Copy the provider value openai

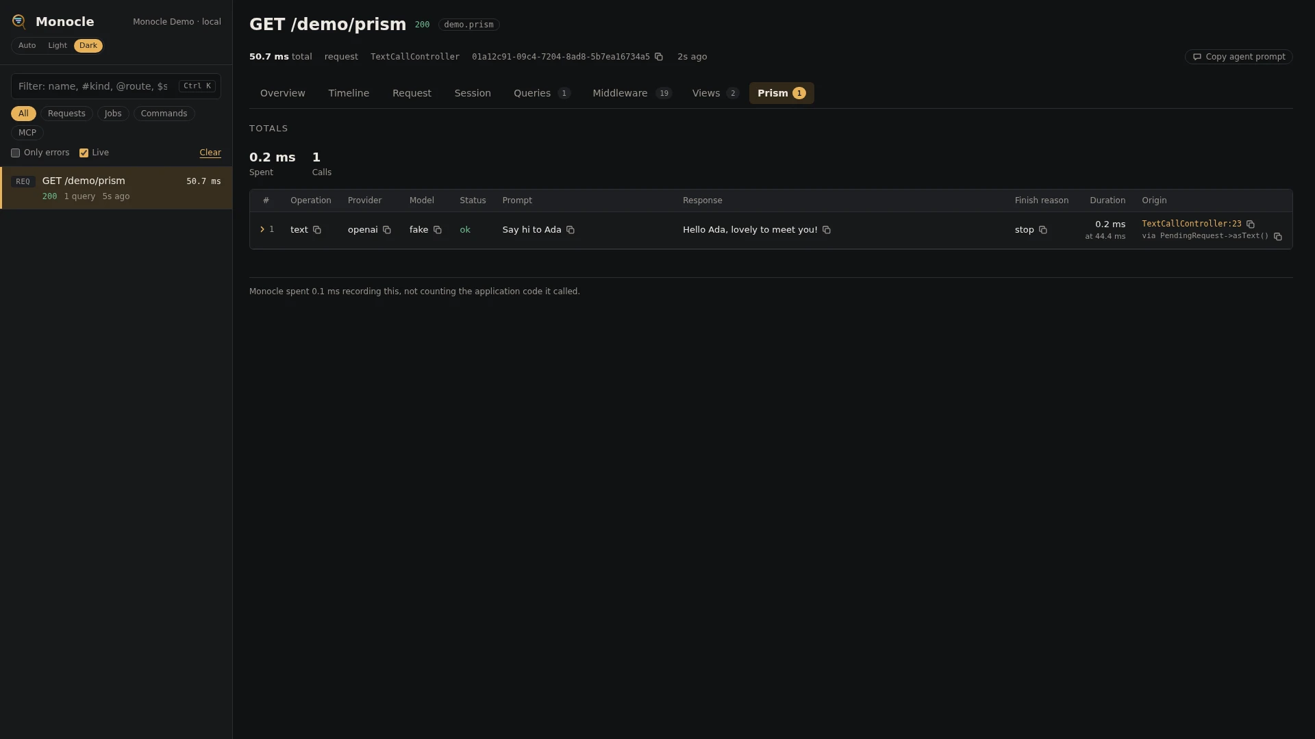[387, 230]
